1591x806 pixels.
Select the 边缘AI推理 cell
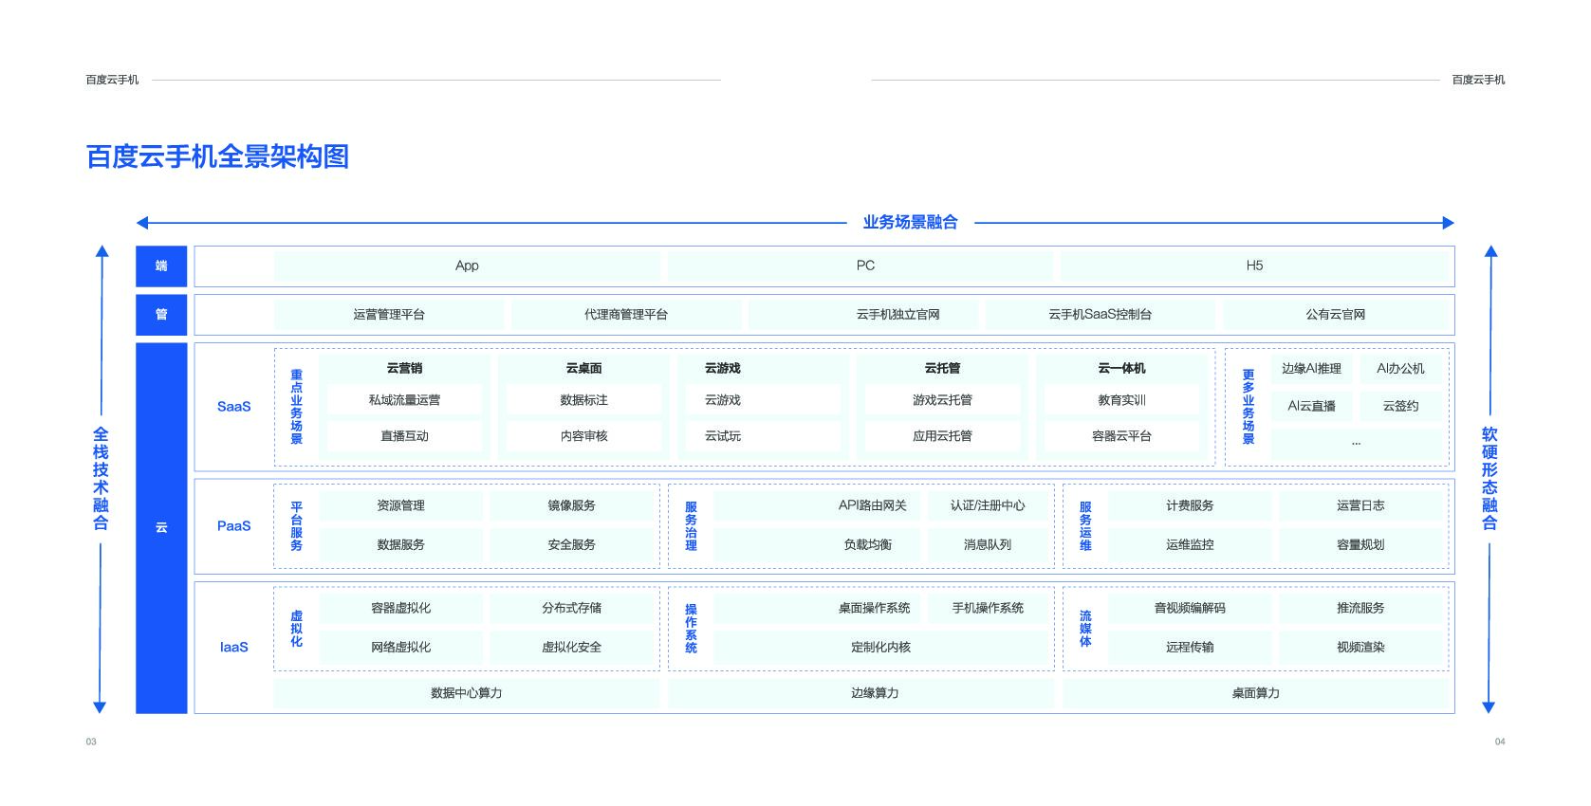pyautogui.click(x=1311, y=369)
